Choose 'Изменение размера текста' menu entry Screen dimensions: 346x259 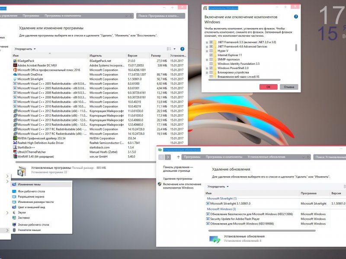click(41, 202)
